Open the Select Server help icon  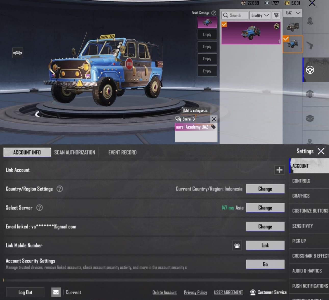pos(40,207)
